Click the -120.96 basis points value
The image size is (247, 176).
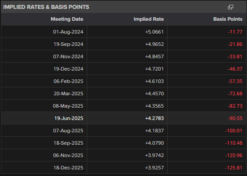234,155
